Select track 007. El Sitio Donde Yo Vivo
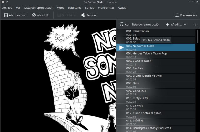The height and width of the screenshot is (132, 200). tap(156, 77)
